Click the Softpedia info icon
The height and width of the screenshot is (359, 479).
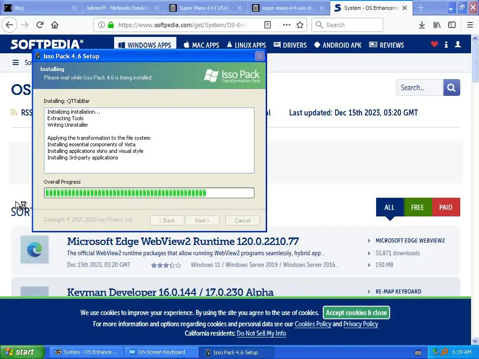[x=446, y=44]
